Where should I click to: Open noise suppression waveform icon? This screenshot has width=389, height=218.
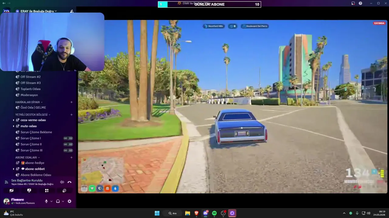(x=62, y=182)
